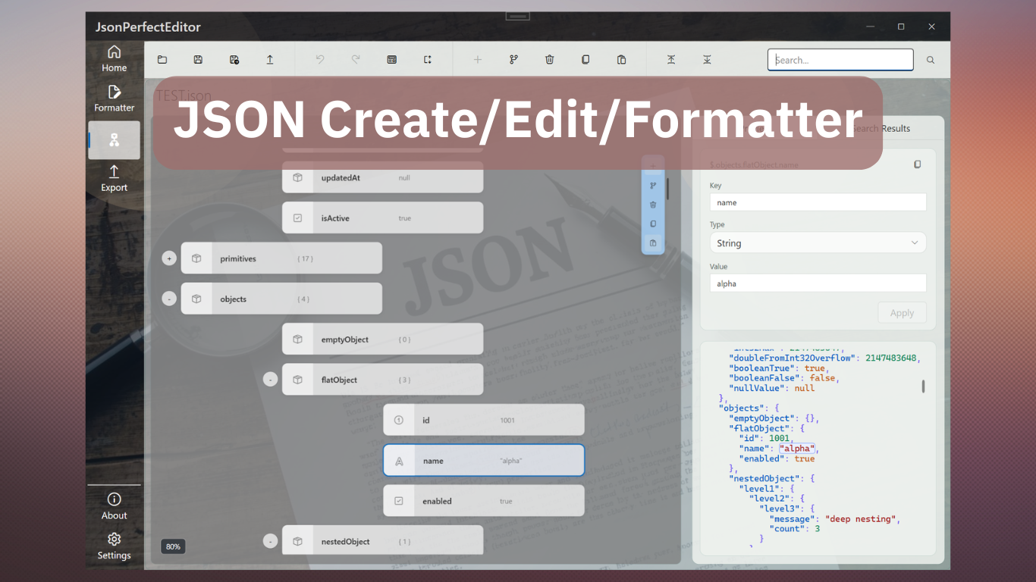Screen dimensions: 1036x582
Task: Select the flatObject node card
Action: click(x=383, y=380)
